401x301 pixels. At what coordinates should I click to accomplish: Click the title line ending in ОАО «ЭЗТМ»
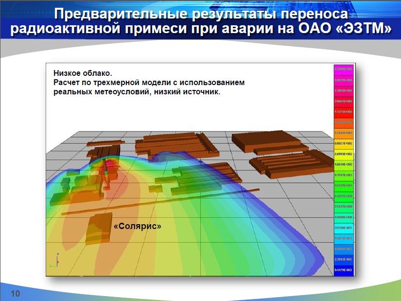coord(201,28)
